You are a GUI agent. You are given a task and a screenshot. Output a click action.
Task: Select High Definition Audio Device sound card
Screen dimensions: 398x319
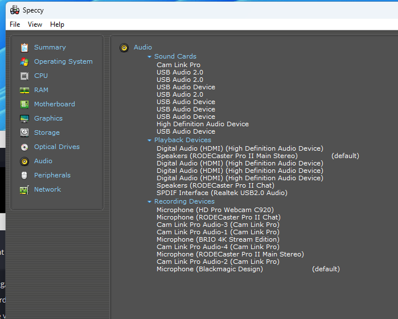[203, 124]
